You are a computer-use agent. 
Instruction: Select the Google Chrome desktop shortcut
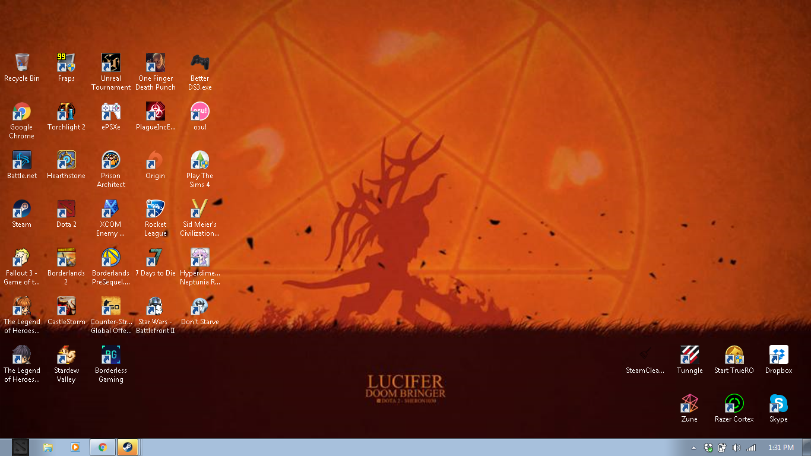coord(22,111)
